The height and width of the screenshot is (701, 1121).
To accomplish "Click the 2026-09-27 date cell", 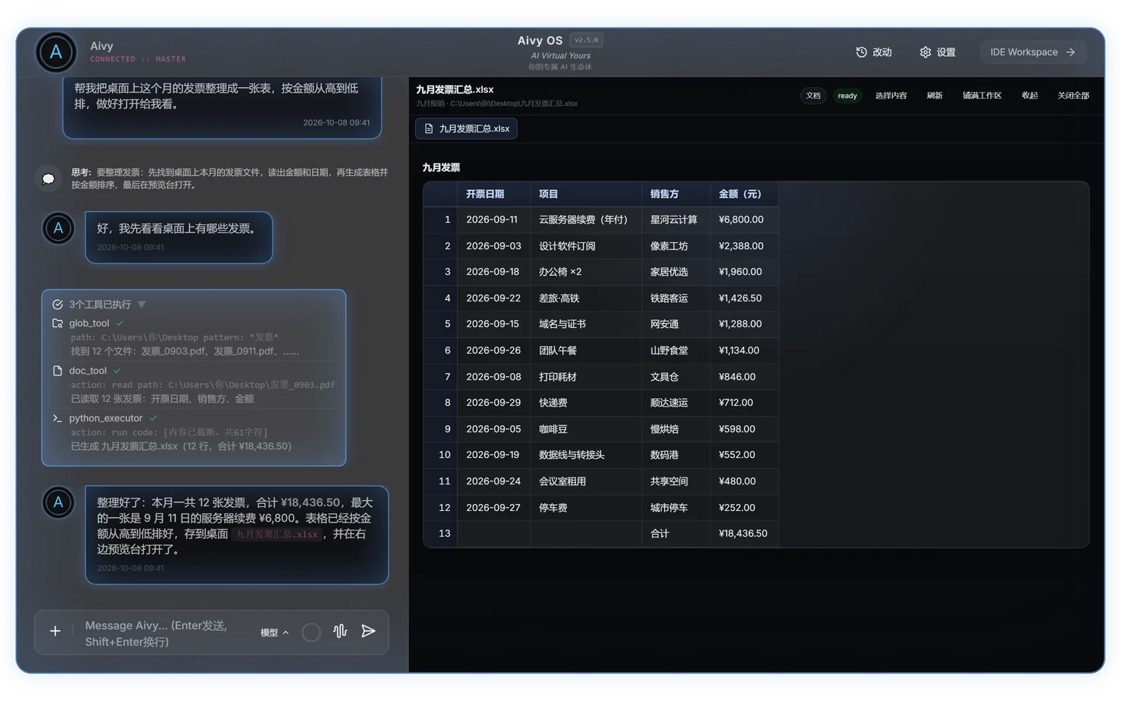I will pyautogui.click(x=493, y=508).
